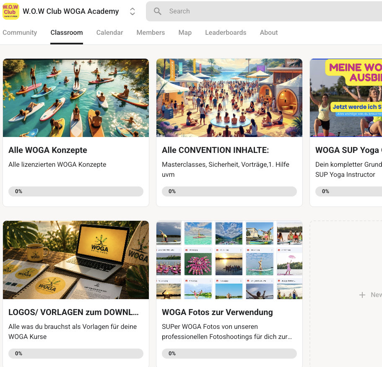The height and width of the screenshot is (367, 382).
Task: Switch to the Community tab
Action: coord(20,33)
